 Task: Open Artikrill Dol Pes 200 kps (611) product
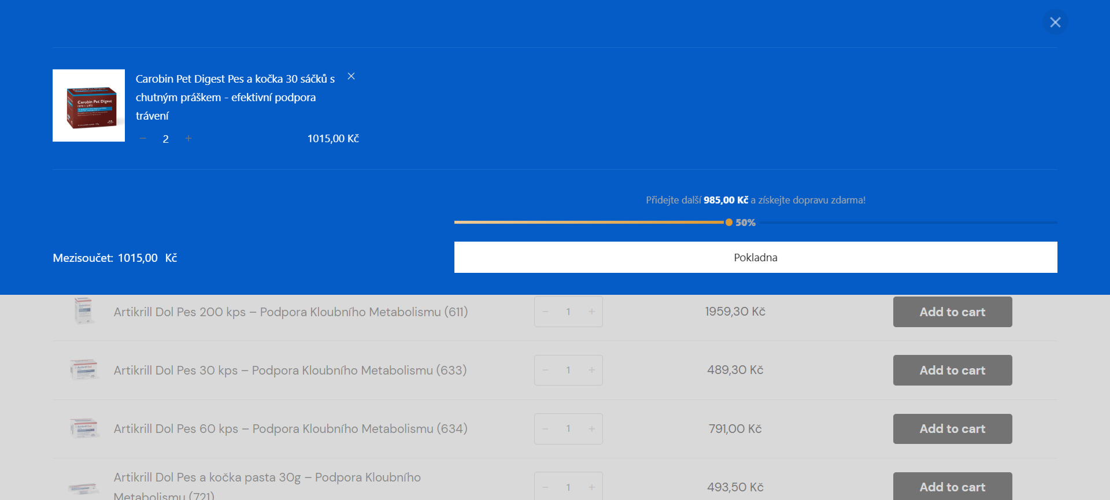(x=291, y=312)
